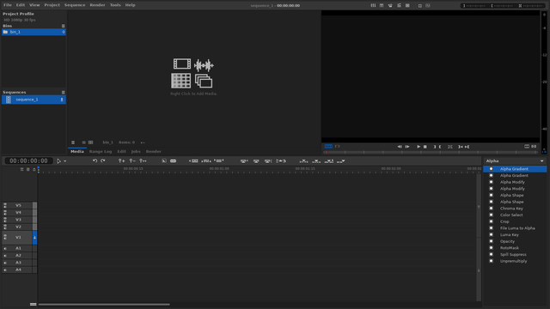Viewport: 550px width, 309px height.
Task: Open the media panel hamburger menu
Action: point(73,142)
